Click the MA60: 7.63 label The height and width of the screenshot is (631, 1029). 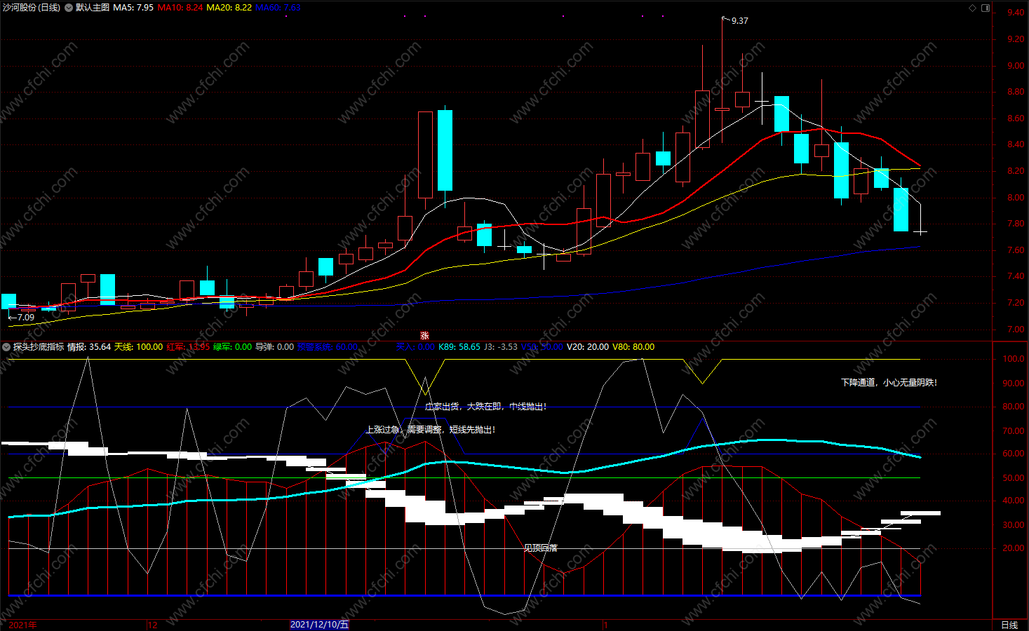point(278,8)
